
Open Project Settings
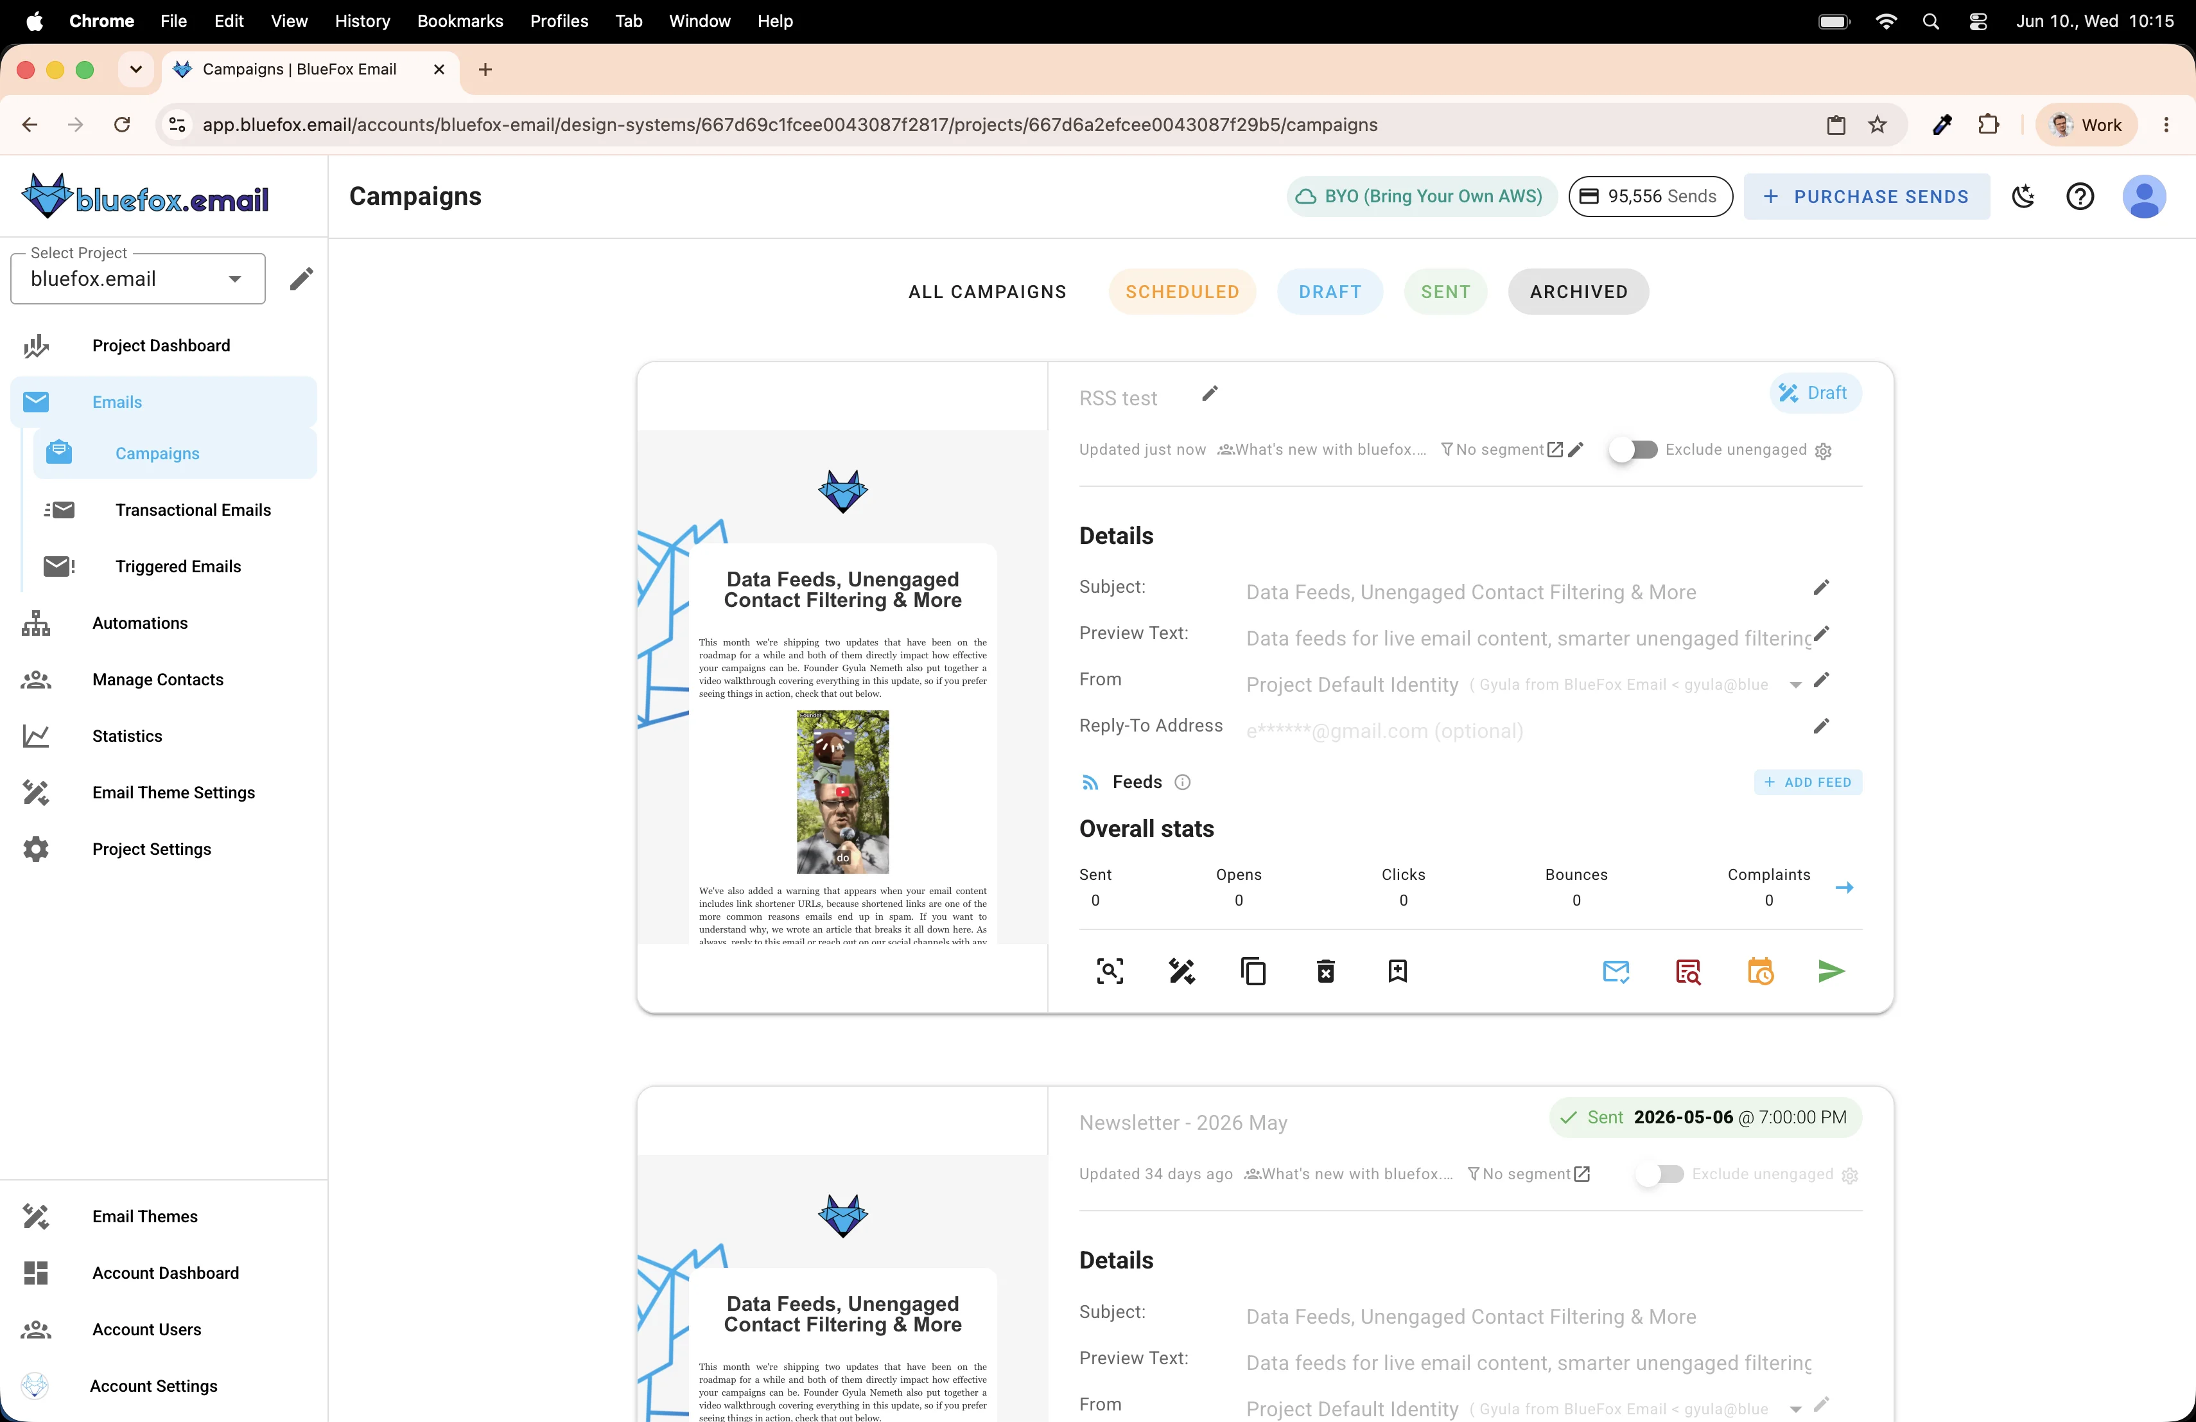(162, 849)
